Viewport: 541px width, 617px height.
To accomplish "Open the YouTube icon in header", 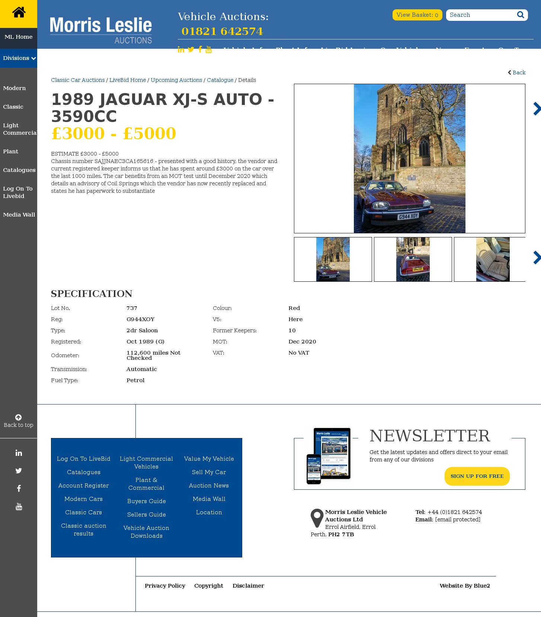I will click(209, 49).
